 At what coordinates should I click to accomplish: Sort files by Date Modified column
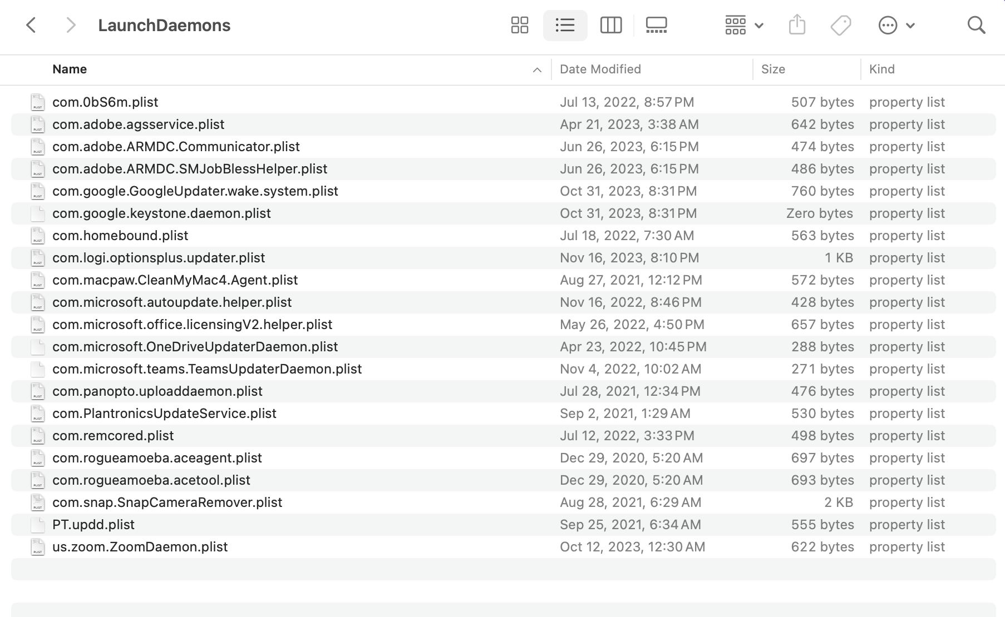(600, 69)
